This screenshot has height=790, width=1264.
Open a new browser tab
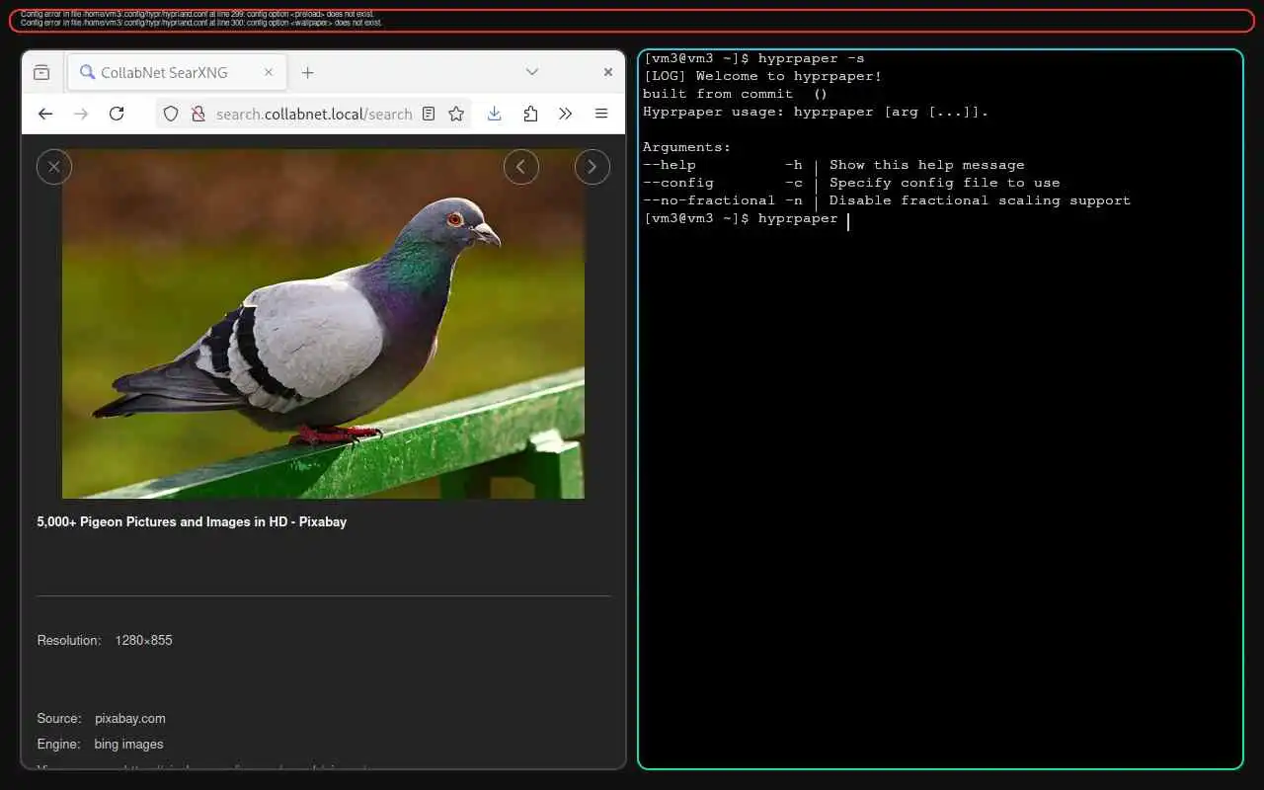pos(308,72)
